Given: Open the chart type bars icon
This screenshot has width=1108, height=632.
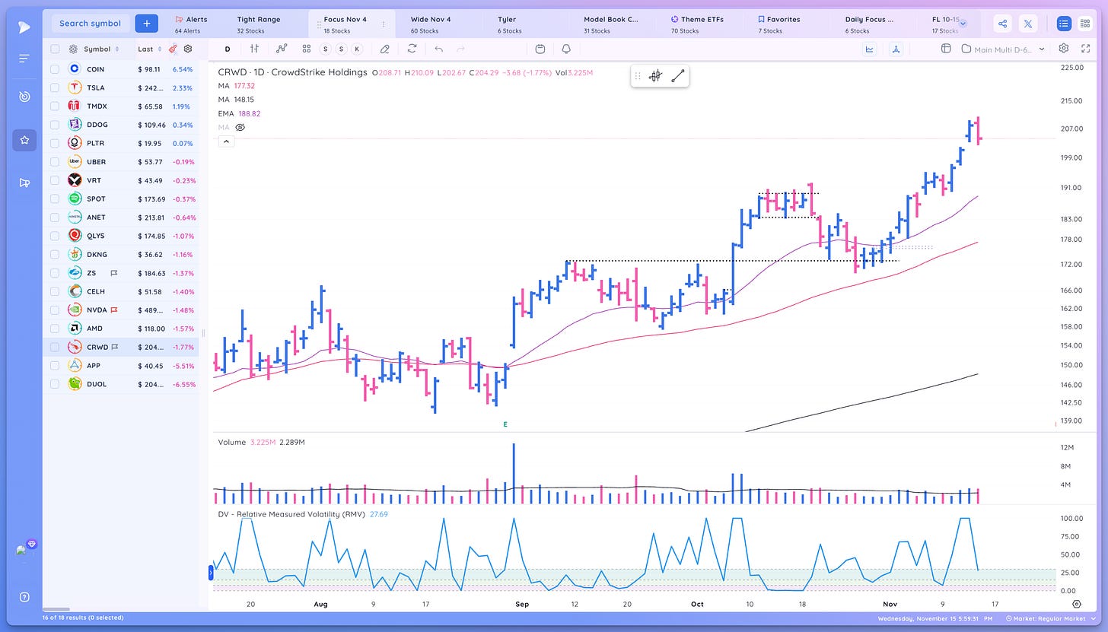Looking at the screenshot, I should pyautogui.click(x=254, y=49).
